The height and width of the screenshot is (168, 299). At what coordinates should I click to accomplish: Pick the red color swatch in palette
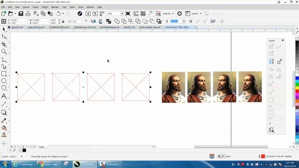297,91
